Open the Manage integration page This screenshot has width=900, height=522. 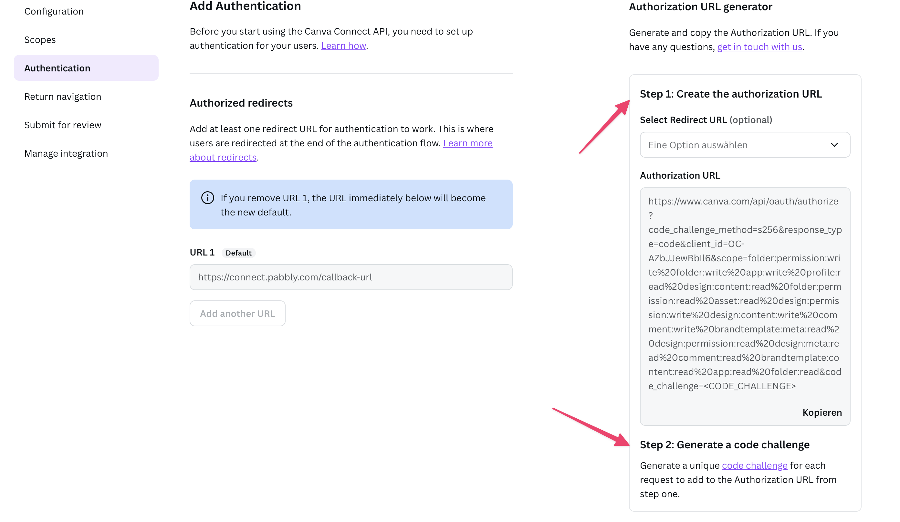pos(66,153)
